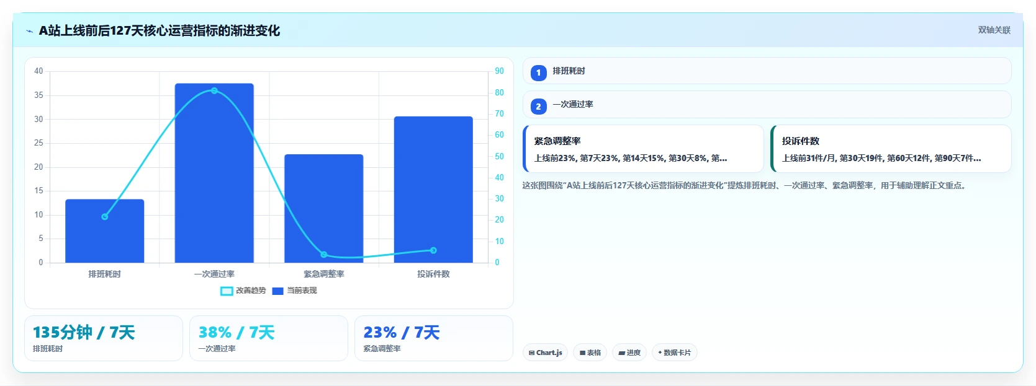Image resolution: width=1036 pixels, height=386 pixels.
Task: Click the 135分钟 / 7天 stat card
Action: 104,338
